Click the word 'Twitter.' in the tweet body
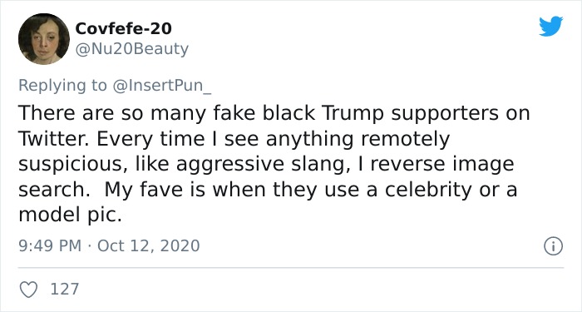 pyautogui.click(x=55, y=139)
